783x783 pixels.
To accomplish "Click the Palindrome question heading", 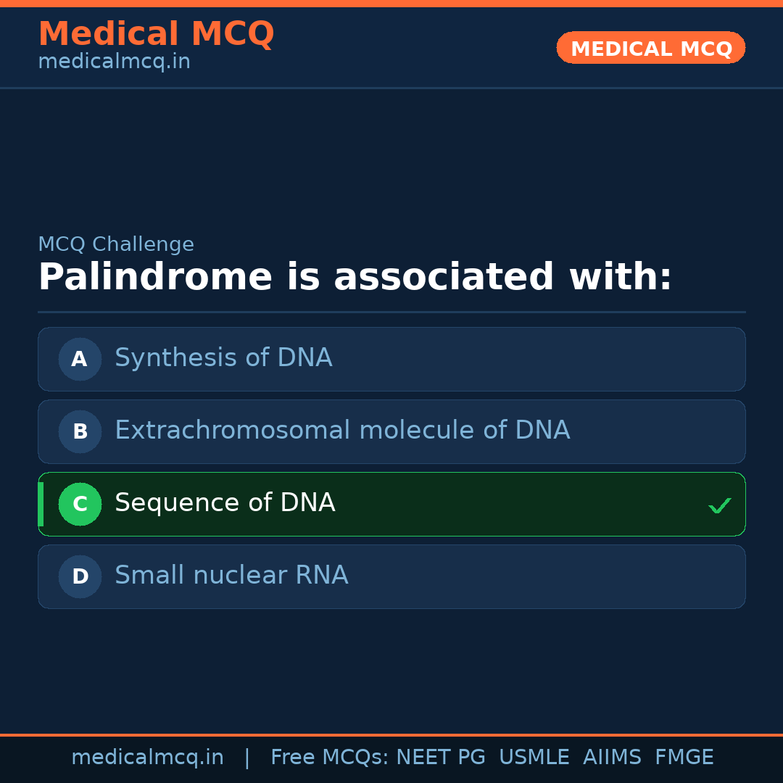I will point(355,278).
